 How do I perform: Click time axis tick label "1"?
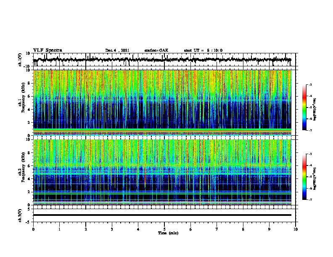[x=59, y=229]
